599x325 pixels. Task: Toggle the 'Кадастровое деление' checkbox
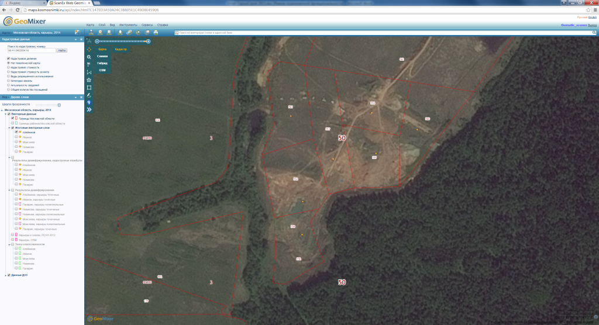pos(8,58)
